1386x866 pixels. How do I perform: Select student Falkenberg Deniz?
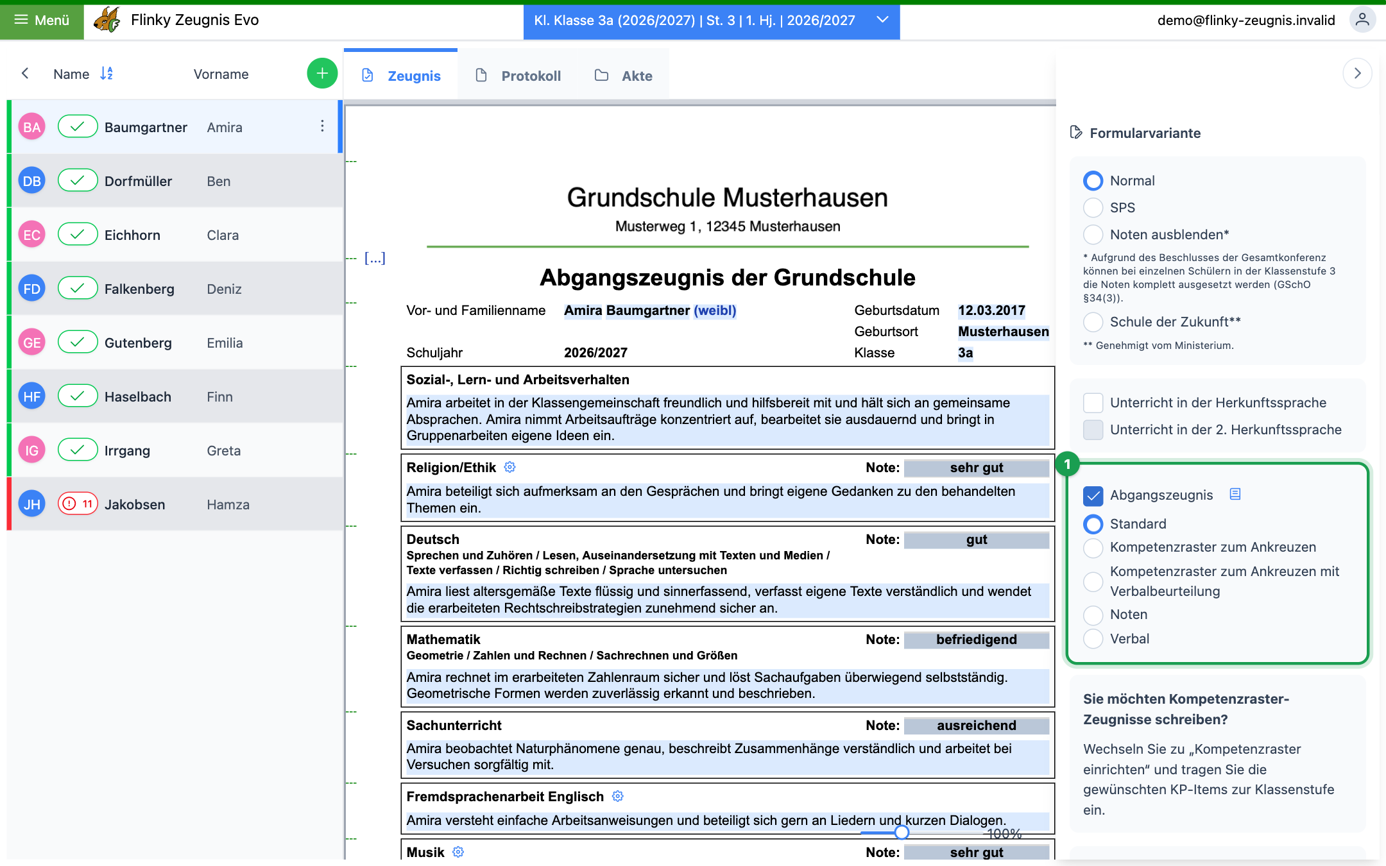[175, 289]
